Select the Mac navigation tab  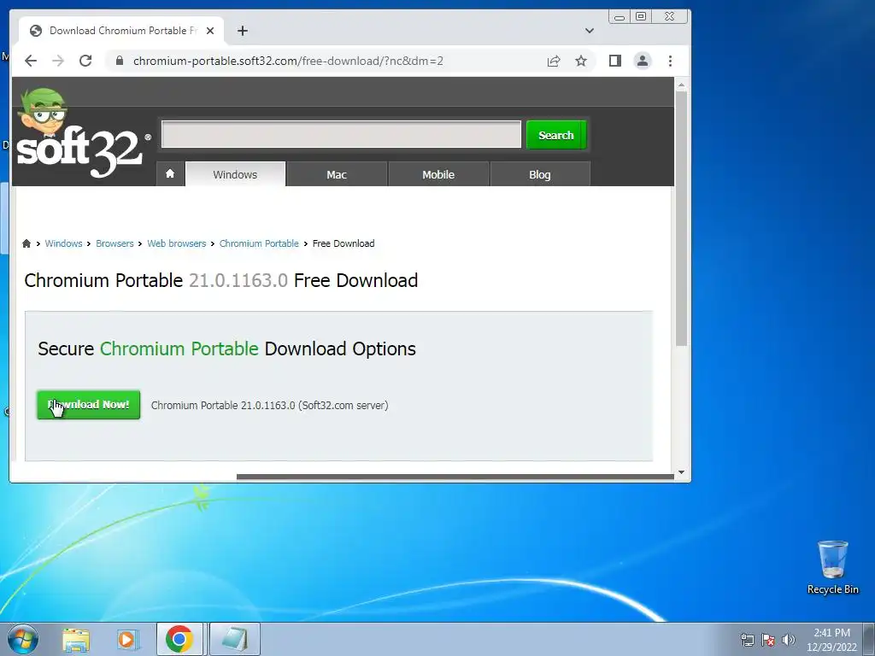coord(337,174)
